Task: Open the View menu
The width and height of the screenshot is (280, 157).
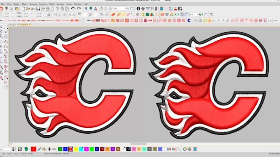Action: (9, 4)
